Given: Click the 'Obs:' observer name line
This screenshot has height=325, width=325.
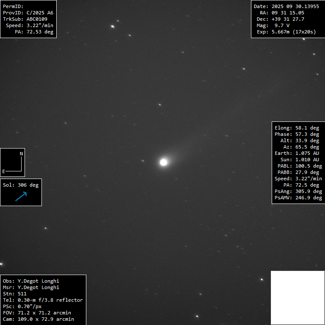Looking at the screenshot, I should 31,281.
